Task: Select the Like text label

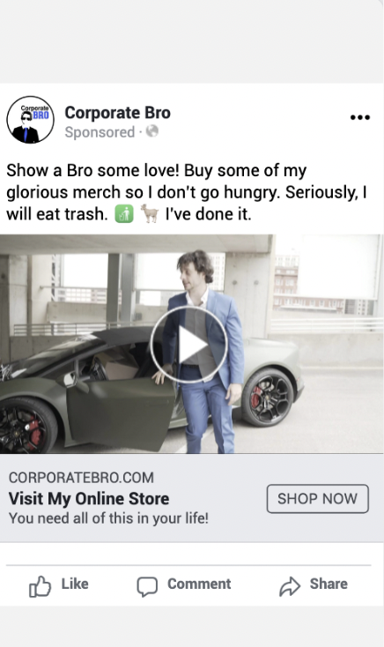Action: 75,584
